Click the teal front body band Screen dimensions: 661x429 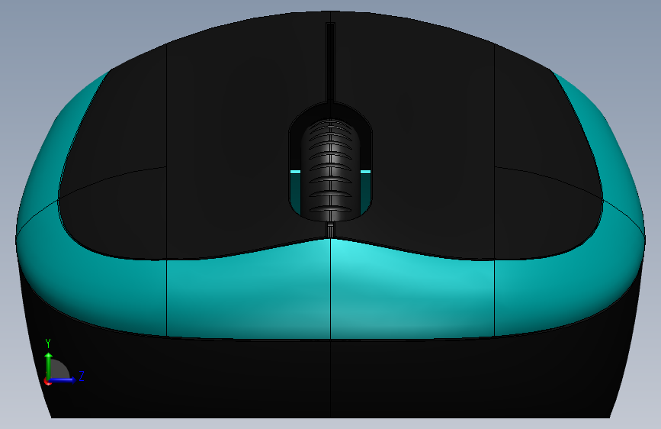pyautogui.click(x=331, y=292)
